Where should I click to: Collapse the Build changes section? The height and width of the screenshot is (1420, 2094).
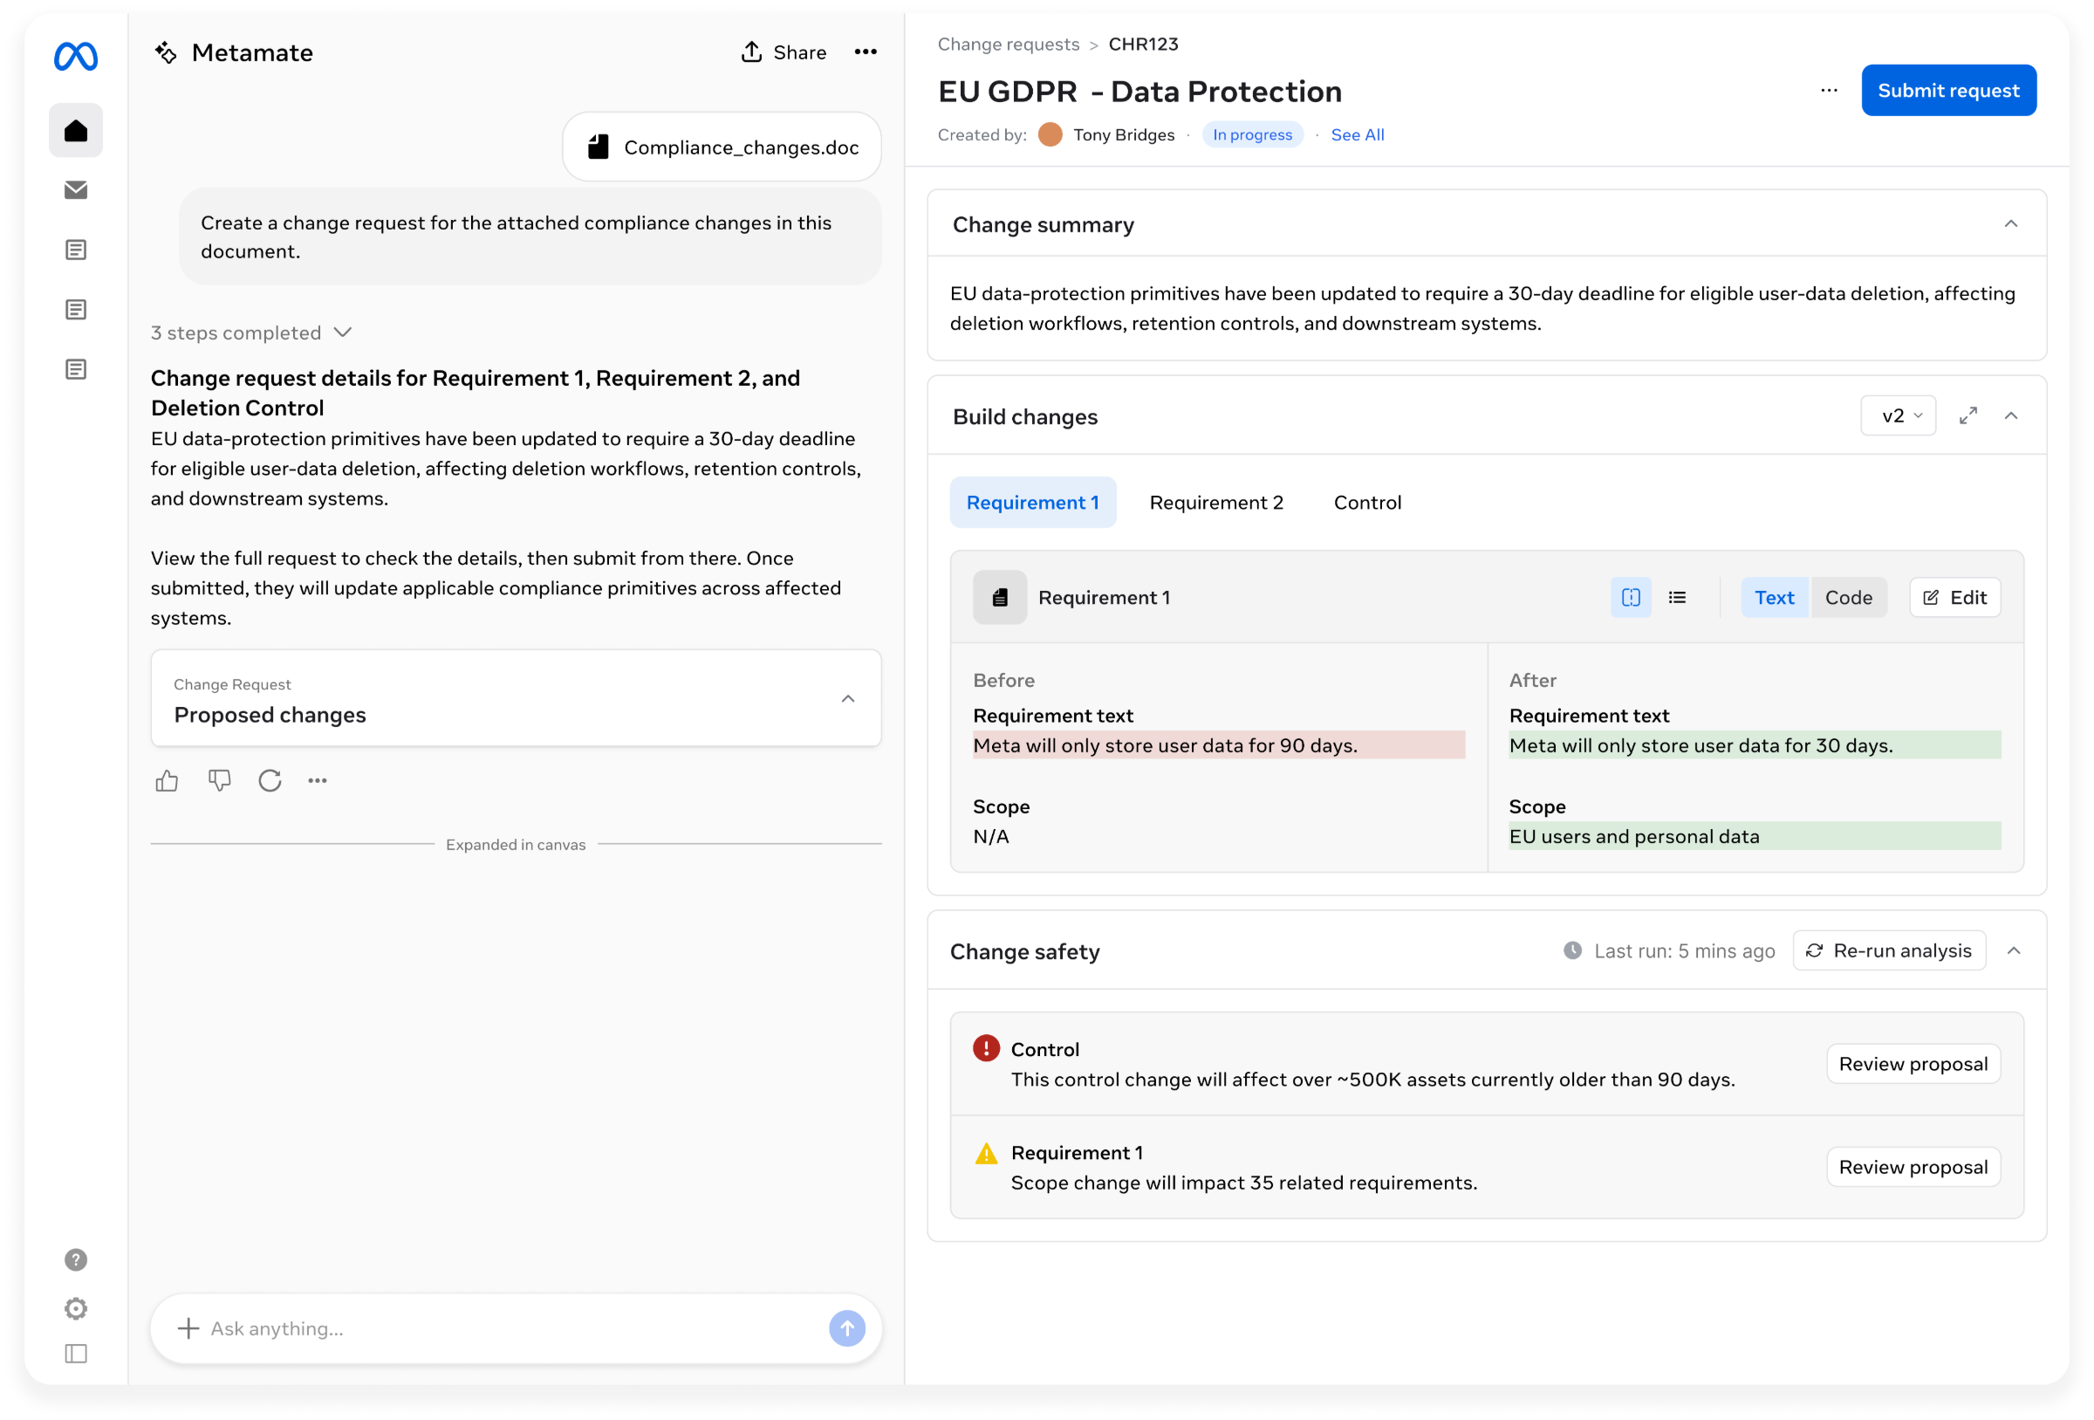2010,415
